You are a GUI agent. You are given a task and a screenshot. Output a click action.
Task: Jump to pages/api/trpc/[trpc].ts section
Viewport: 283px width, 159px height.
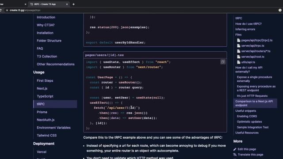[x=257, y=40]
